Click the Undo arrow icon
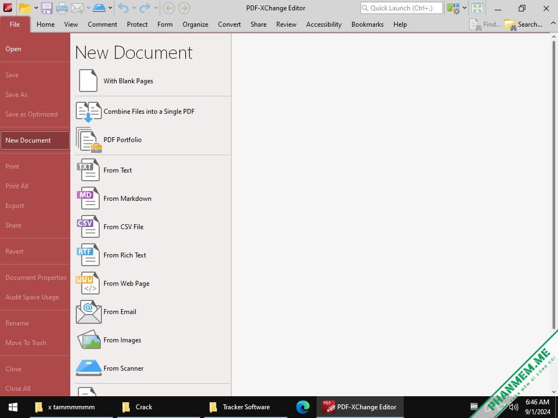Image resolution: width=558 pixels, height=418 pixels. coord(123,8)
